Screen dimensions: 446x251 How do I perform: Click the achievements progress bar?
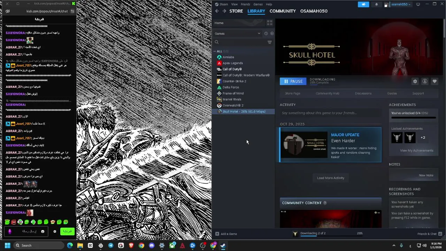tap(414, 118)
